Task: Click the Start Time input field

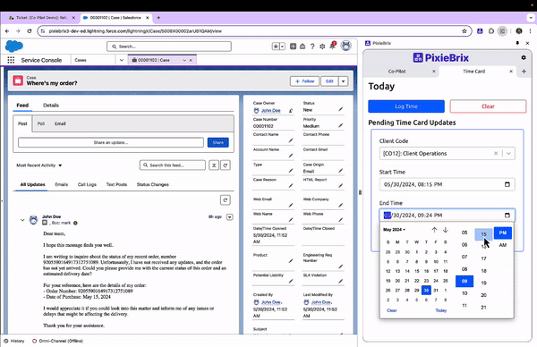Action: click(447, 184)
